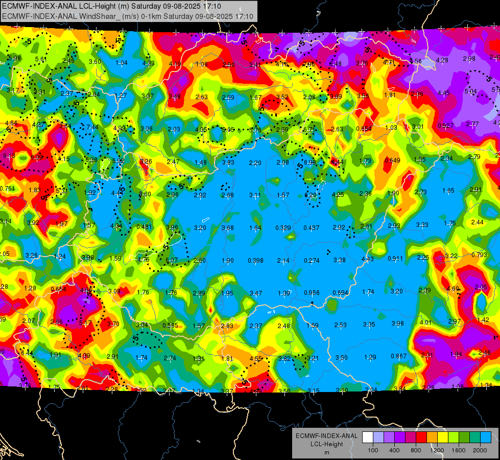Click the legend tick label 400
500x460 pixels.
(394, 450)
